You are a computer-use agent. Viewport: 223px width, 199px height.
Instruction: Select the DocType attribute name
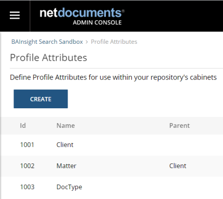(69, 187)
